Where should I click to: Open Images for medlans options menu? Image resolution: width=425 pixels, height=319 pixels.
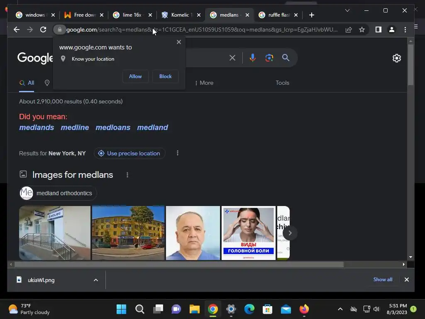click(x=127, y=175)
